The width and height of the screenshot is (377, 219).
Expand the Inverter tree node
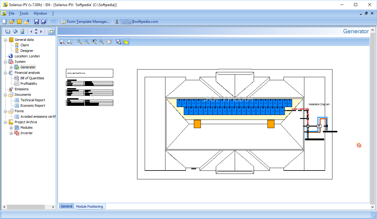click(11, 133)
